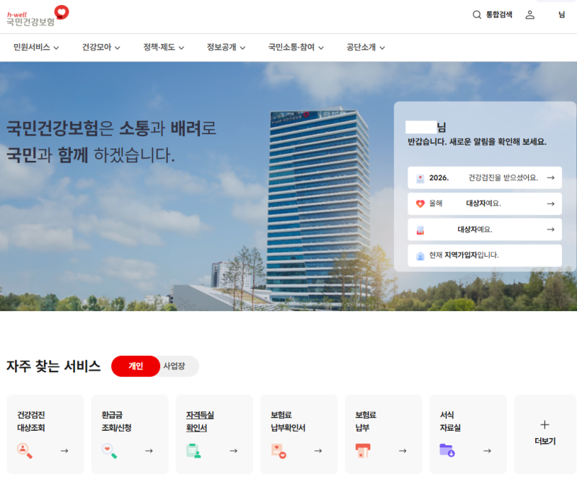Switch to 사업장 toggle option
Viewport: 577px width, 477px height.
pyautogui.click(x=174, y=366)
